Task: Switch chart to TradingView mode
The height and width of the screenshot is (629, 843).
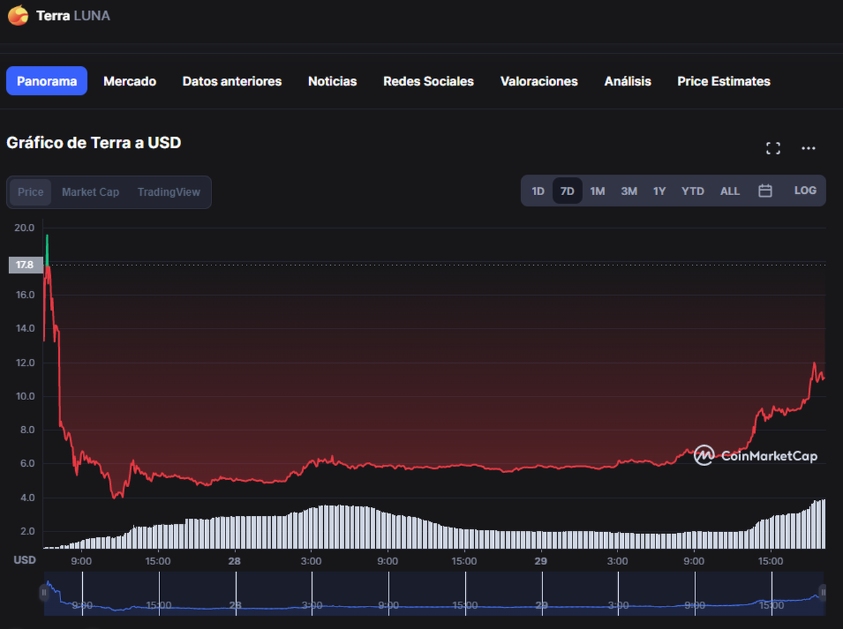Action: (169, 192)
